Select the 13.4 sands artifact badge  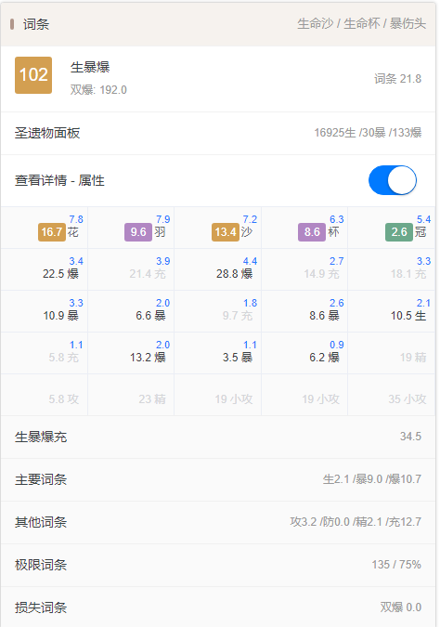(x=226, y=232)
